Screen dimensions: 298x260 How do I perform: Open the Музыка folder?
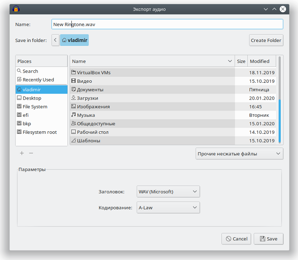86,115
